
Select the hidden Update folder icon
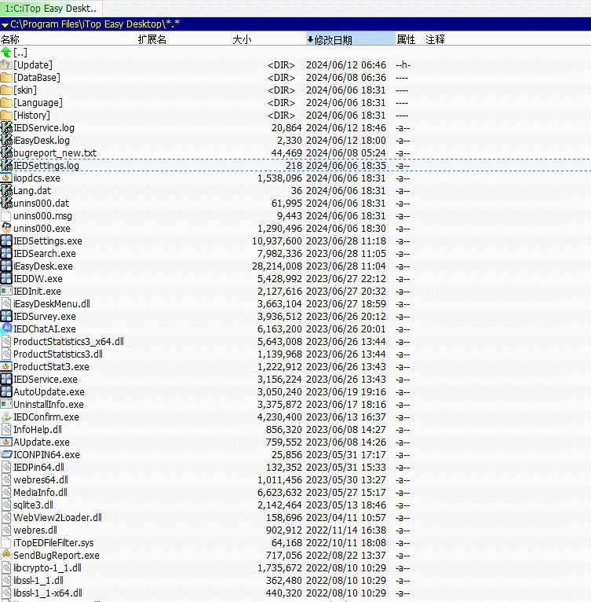click(6, 65)
